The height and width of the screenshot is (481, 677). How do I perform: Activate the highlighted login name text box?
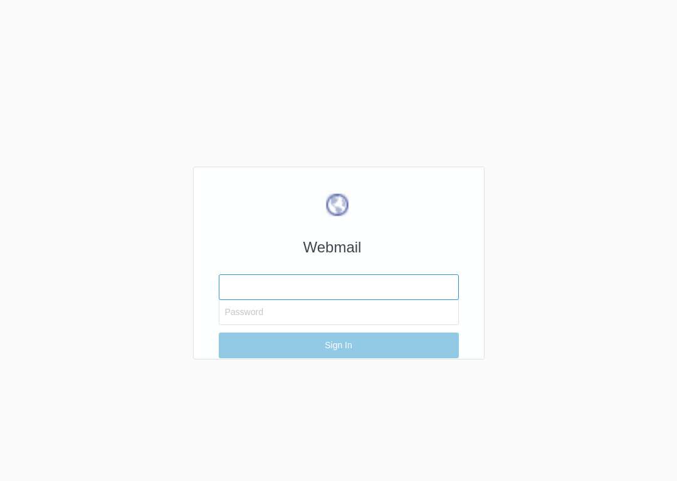338,287
